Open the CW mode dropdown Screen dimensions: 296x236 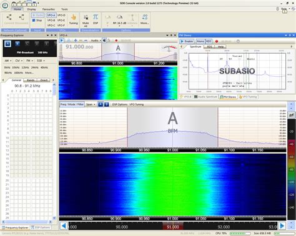[x=19, y=61]
